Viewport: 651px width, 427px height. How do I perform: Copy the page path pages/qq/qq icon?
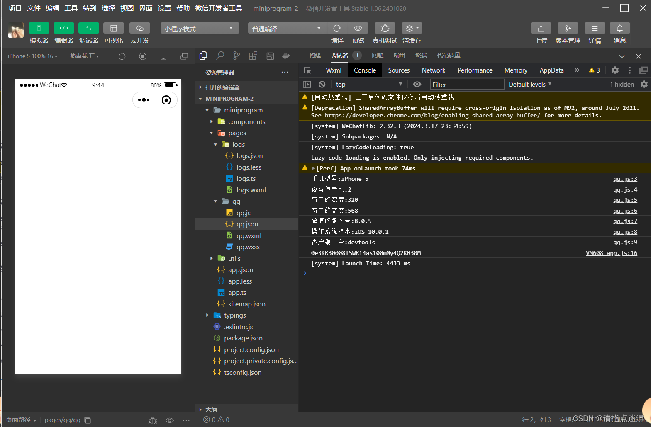[88, 420]
